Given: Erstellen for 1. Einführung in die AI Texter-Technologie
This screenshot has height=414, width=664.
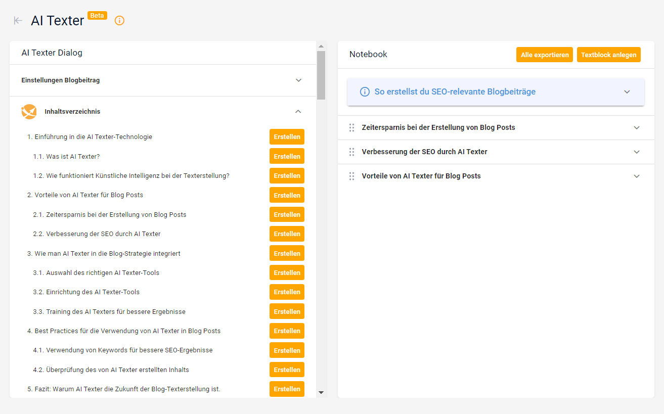Looking at the screenshot, I should pyautogui.click(x=287, y=137).
